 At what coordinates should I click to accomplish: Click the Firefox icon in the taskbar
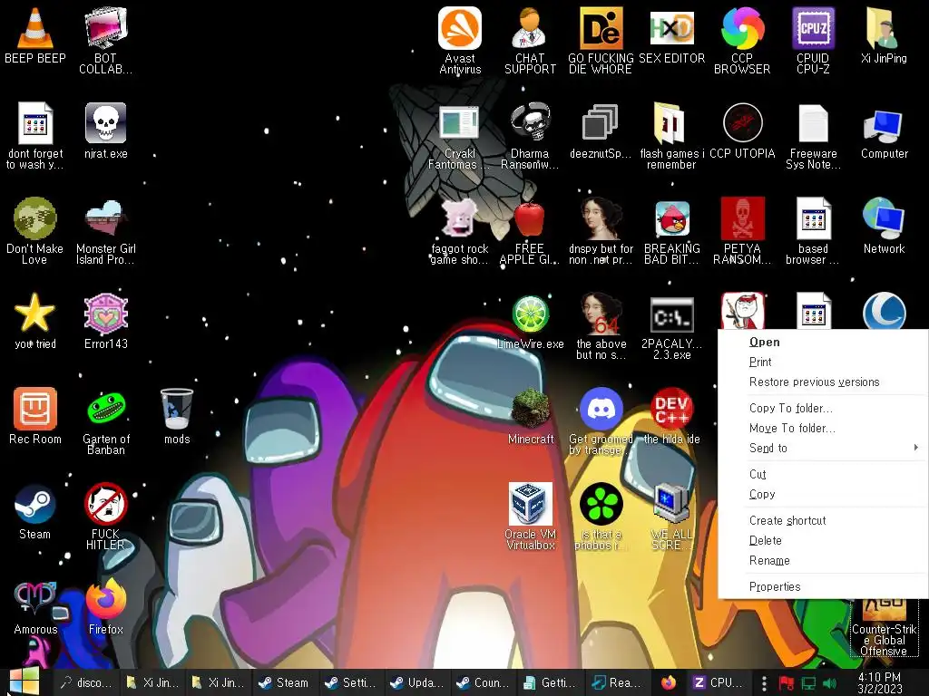[669, 683]
